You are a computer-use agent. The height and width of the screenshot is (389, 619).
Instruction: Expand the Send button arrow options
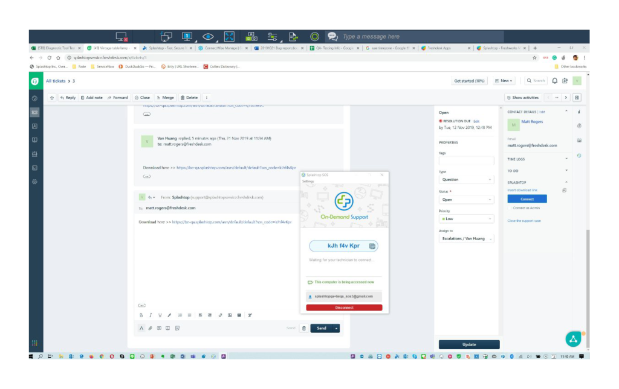(x=336, y=328)
